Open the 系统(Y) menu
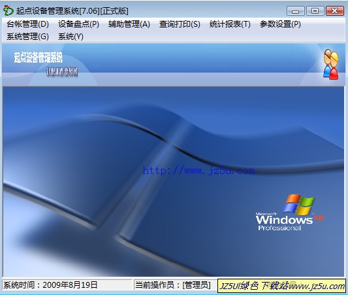Screen dimensions: 348x295 coord(71,37)
